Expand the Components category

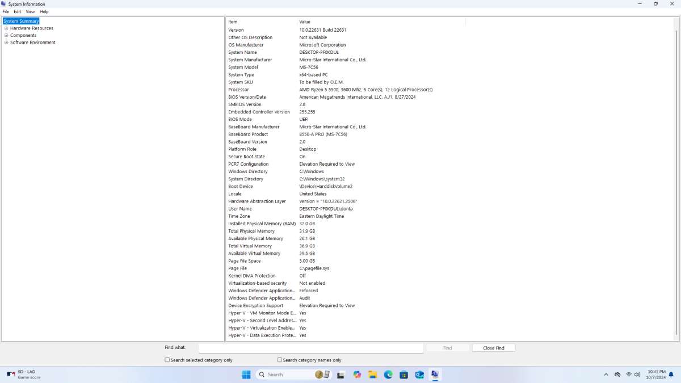[x=5, y=35]
